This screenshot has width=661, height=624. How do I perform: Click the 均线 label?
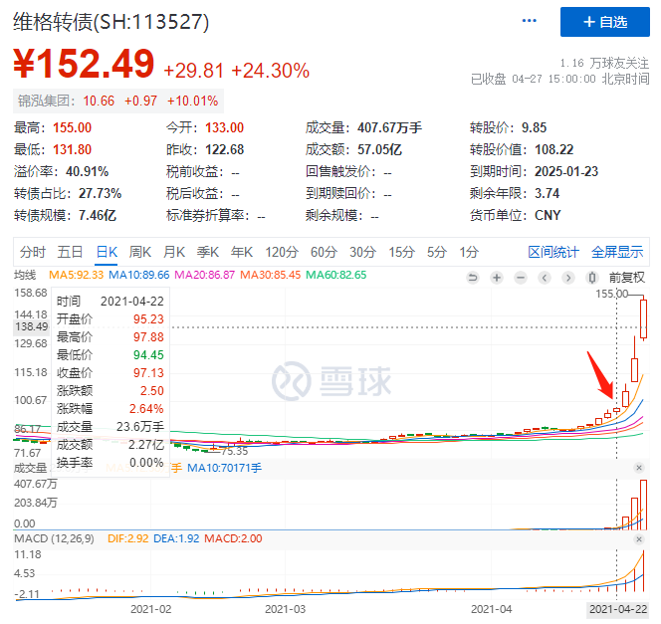25,275
